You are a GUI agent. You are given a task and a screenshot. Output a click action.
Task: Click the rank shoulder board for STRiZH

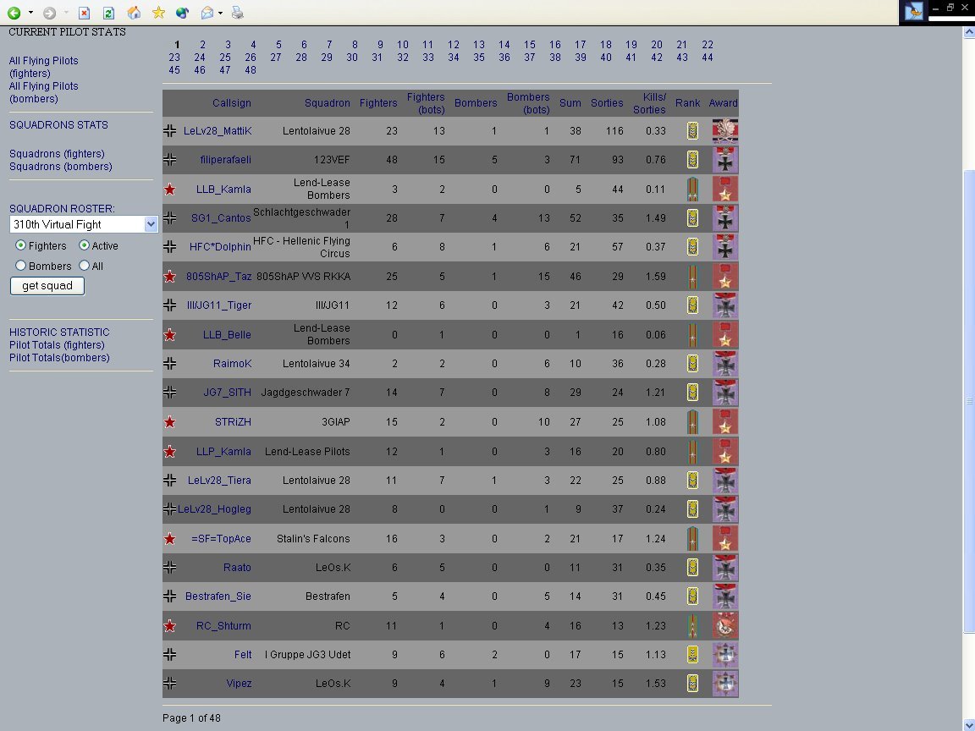pyautogui.click(x=692, y=422)
